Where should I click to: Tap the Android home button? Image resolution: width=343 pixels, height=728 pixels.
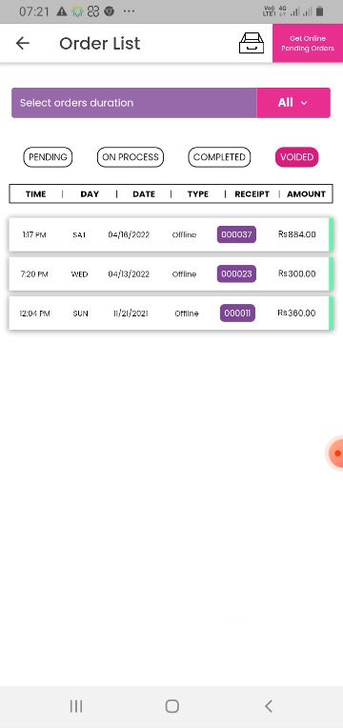pos(171,706)
